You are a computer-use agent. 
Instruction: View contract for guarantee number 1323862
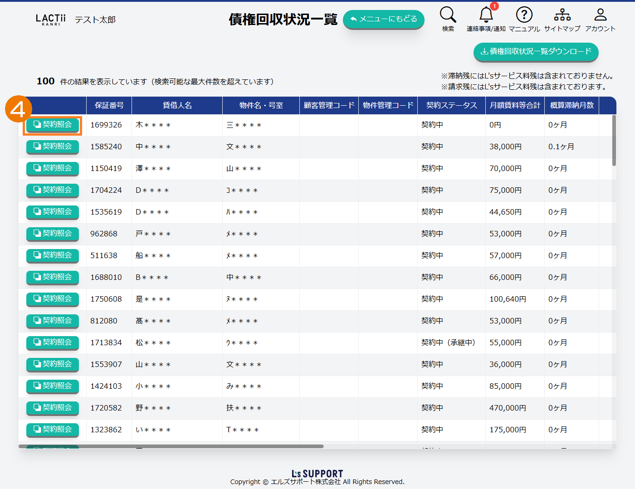(x=53, y=430)
